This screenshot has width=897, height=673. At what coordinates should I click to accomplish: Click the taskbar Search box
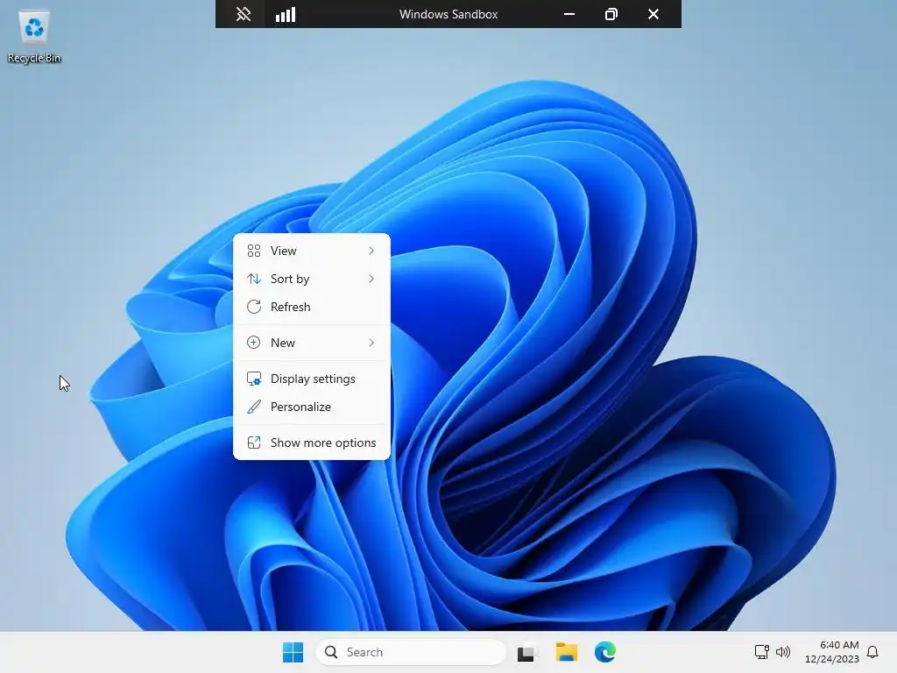point(411,652)
